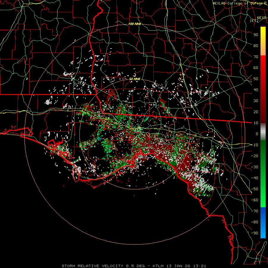Click the "KTLH" station ID in caption

(158, 266)
